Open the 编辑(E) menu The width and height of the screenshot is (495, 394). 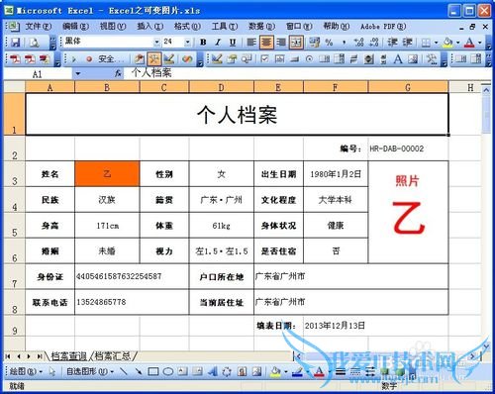coord(75,26)
